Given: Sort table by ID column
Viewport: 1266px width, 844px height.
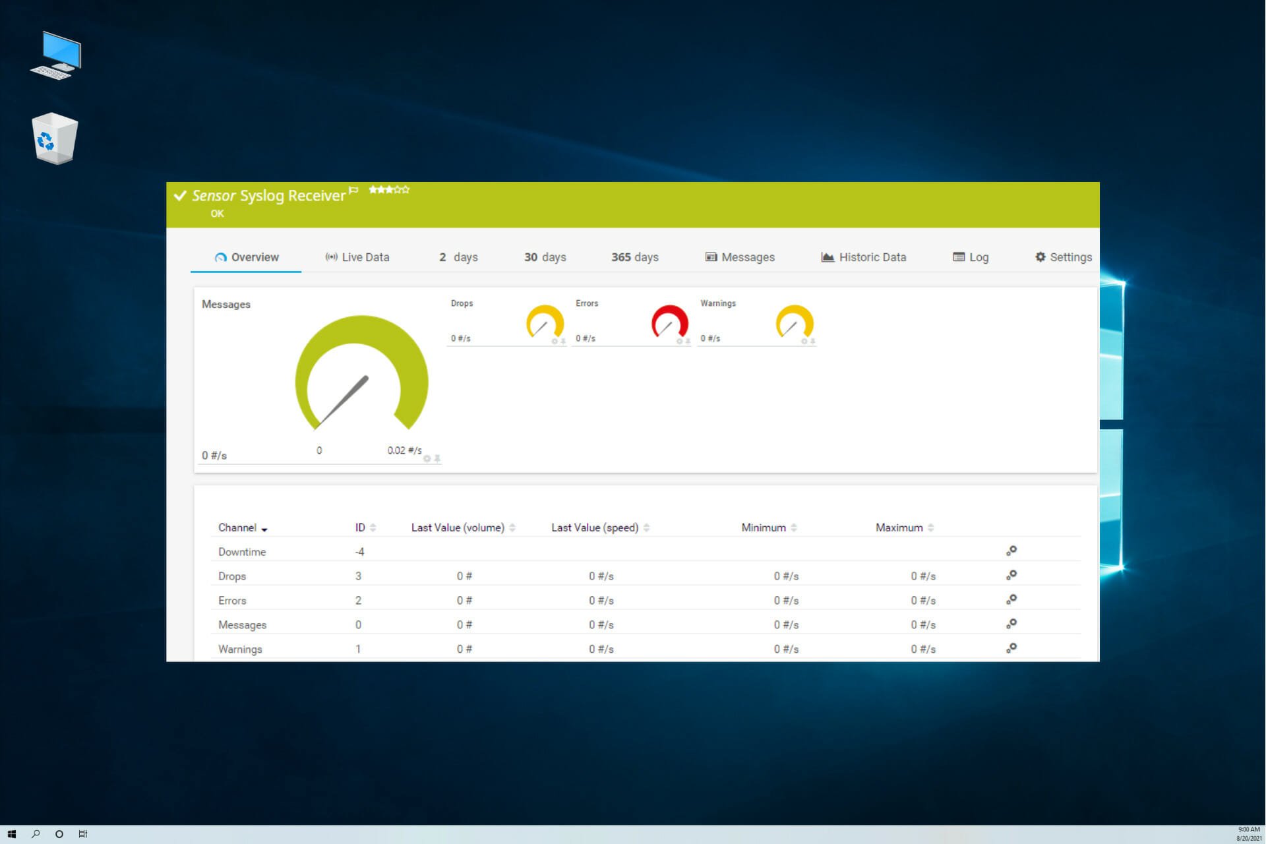Looking at the screenshot, I should point(365,527).
